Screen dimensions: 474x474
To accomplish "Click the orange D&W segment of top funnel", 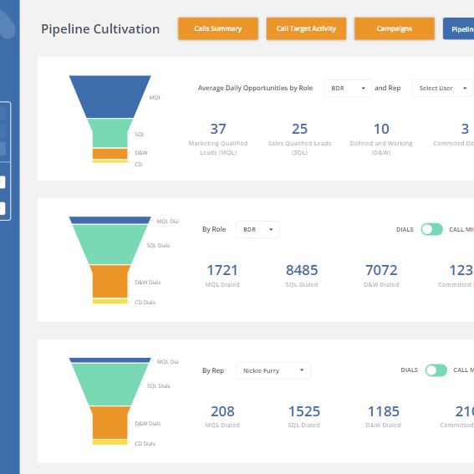I will pos(110,154).
